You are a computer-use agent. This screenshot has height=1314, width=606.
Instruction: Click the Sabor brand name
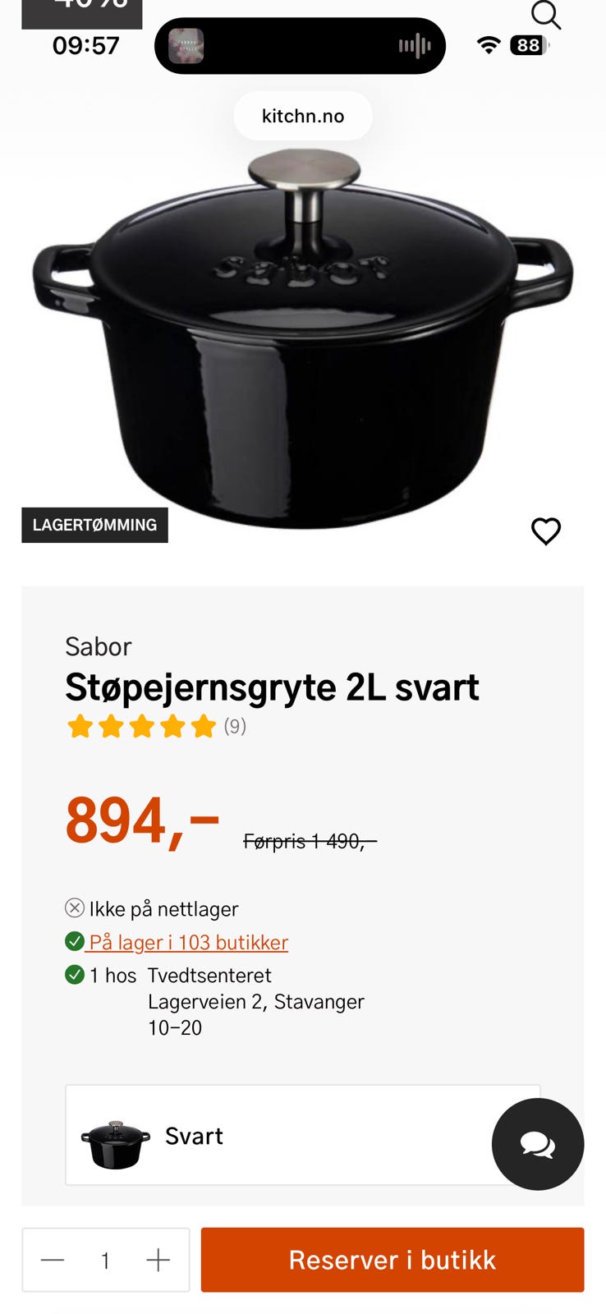pos(99,646)
